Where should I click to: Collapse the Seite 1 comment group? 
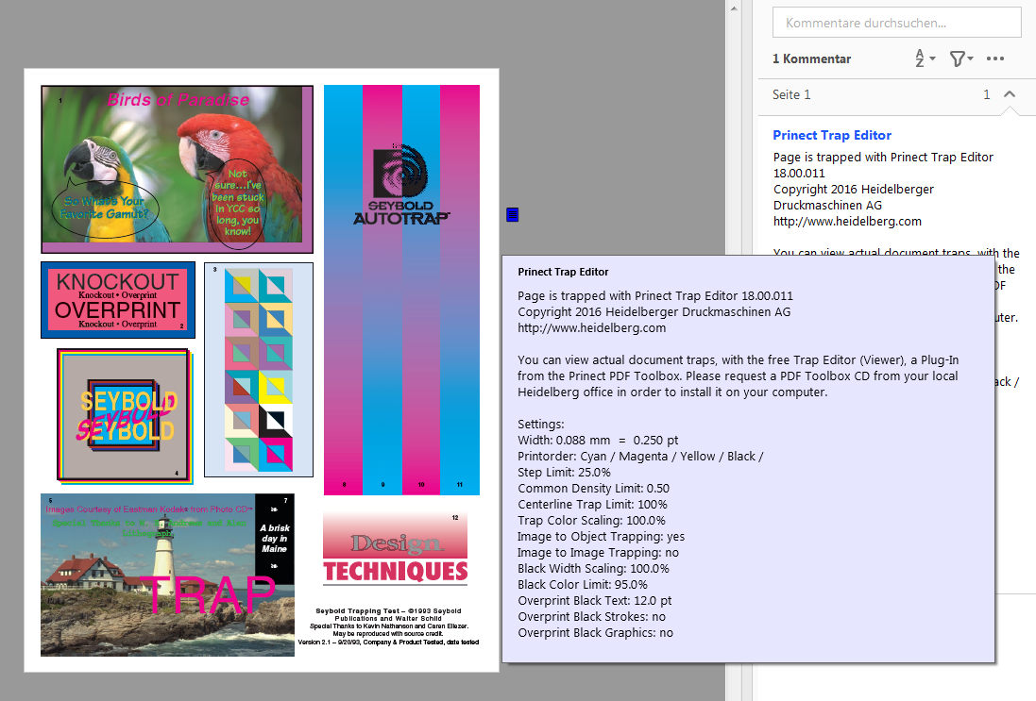(x=1009, y=94)
